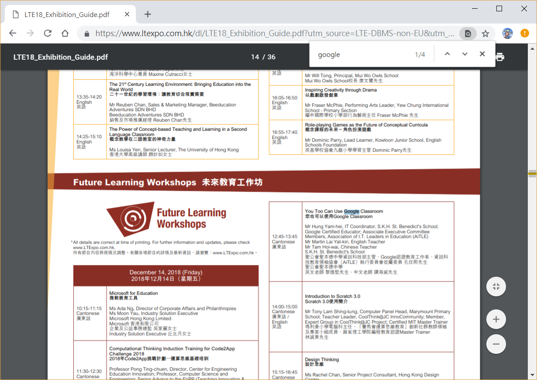
Task: Zoom out of the PDF
Action: pyautogui.click(x=496, y=344)
